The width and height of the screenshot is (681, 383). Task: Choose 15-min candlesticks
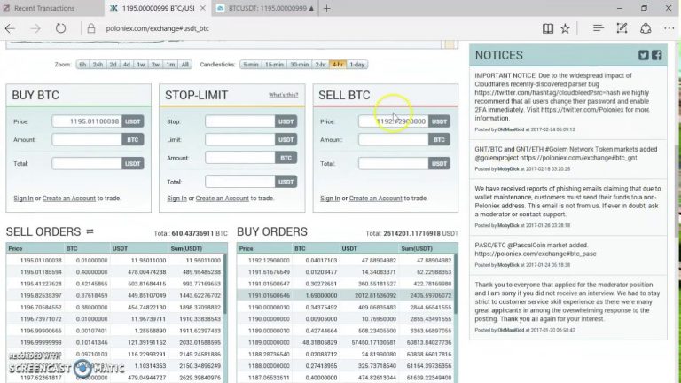click(274, 64)
